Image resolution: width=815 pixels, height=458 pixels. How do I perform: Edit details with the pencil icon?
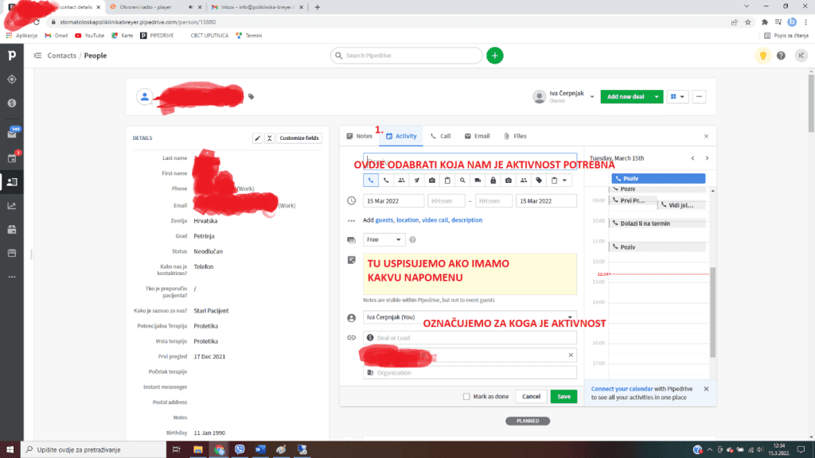tap(257, 138)
